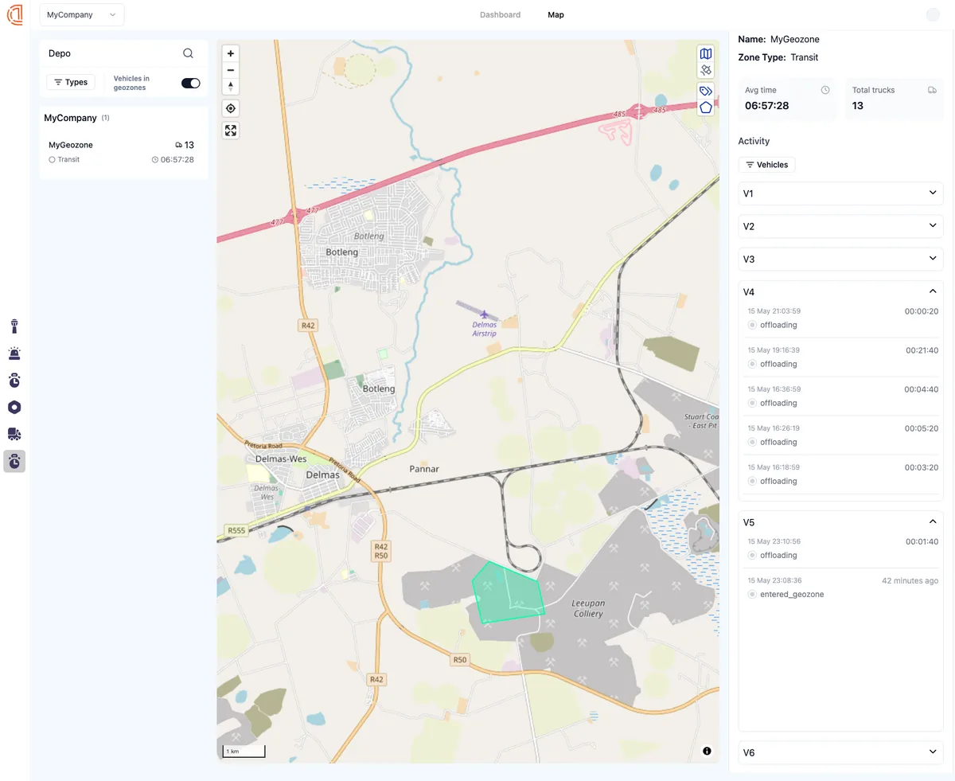Screen dimensions: 955x781
Task: Toggle geozone polygons with the pentagon icon
Action: click(705, 107)
